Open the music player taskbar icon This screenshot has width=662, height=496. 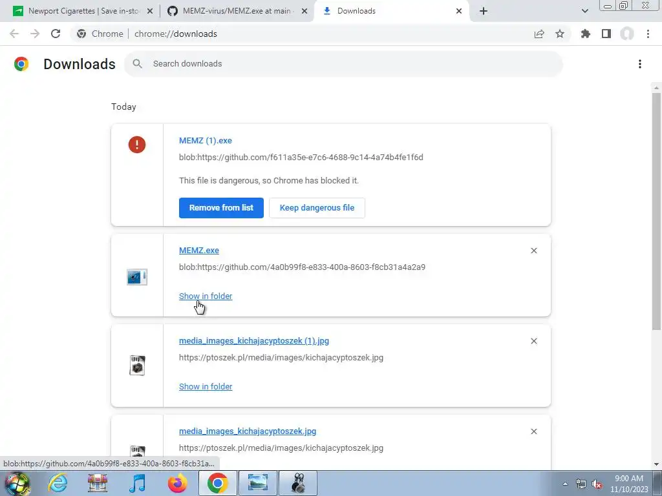[138, 483]
